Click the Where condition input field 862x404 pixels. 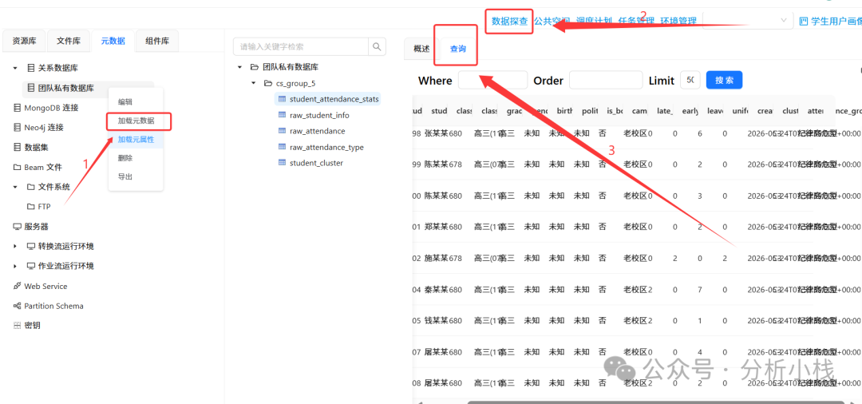(492, 80)
